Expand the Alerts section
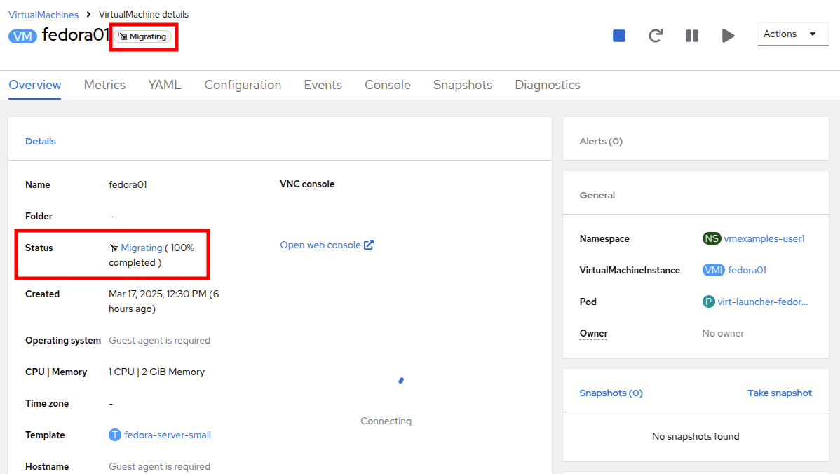This screenshot has width=840, height=474. pos(601,141)
